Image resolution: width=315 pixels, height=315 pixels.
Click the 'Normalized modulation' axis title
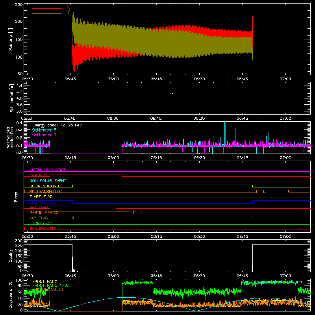pyautogui.click(x=10, y=137)
